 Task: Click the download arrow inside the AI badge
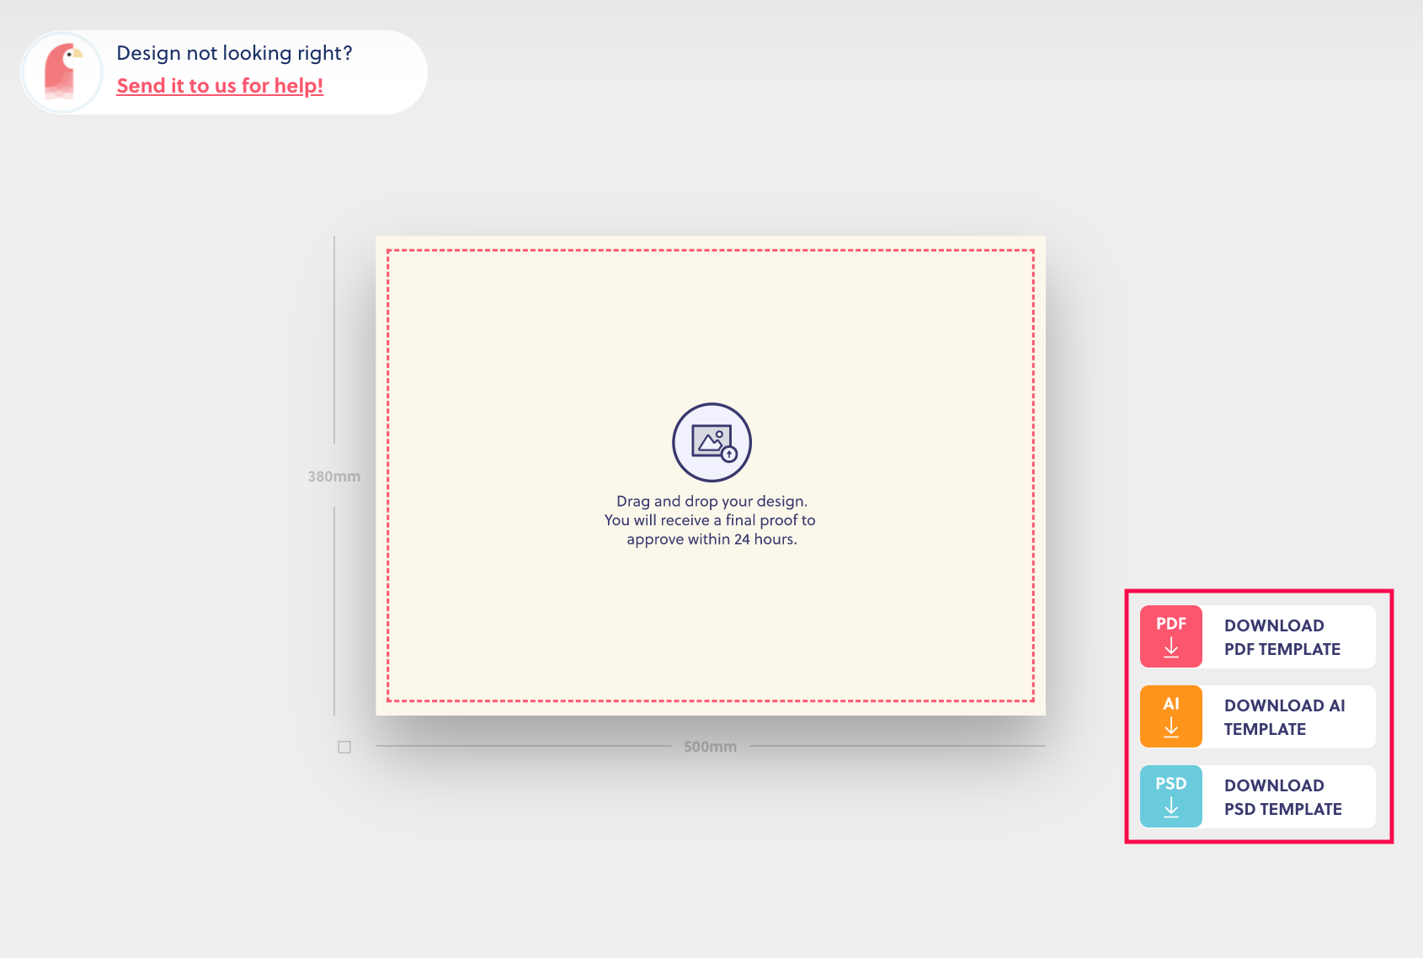1170,728
